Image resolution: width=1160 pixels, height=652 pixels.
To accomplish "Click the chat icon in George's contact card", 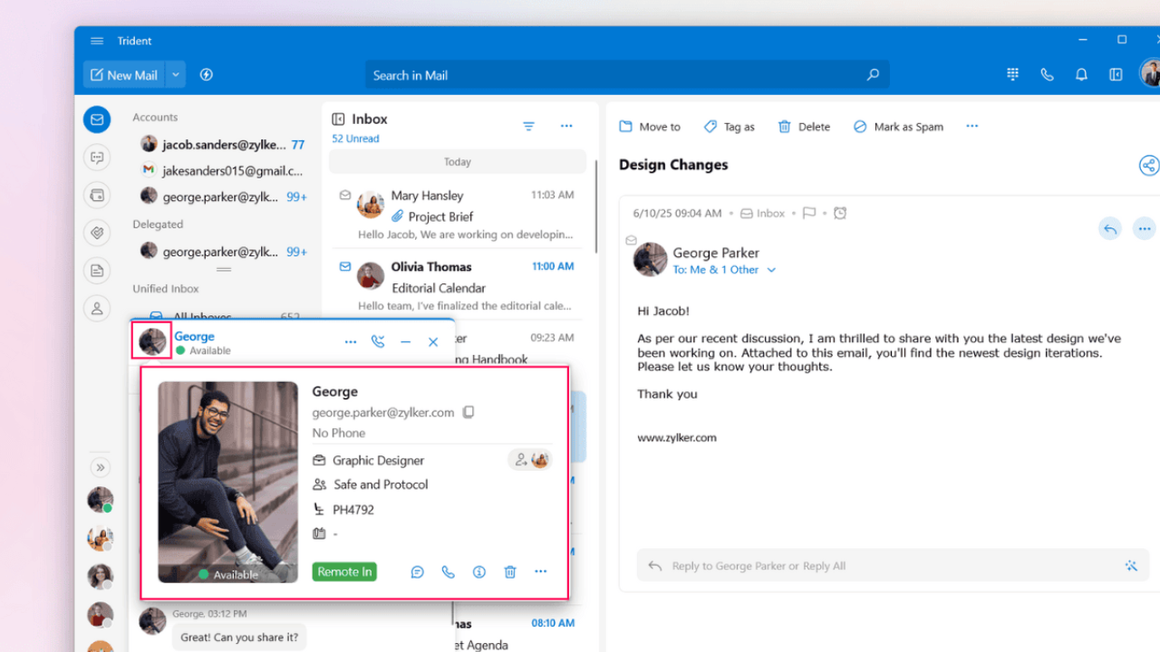I will (417, 572).
